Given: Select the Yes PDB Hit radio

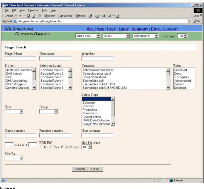Looking at the screenshot, I should (52, 147).
